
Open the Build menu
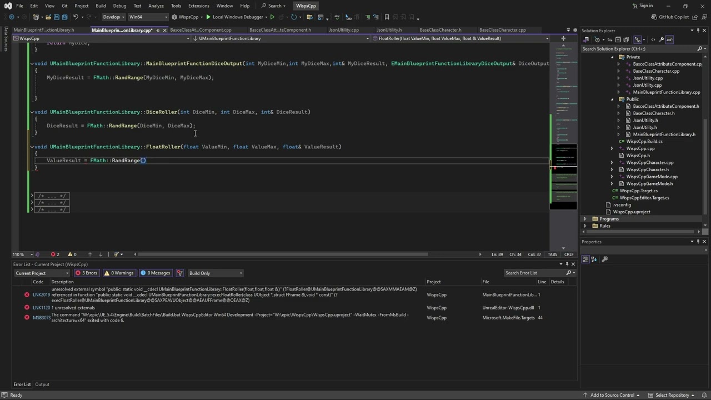101,6
